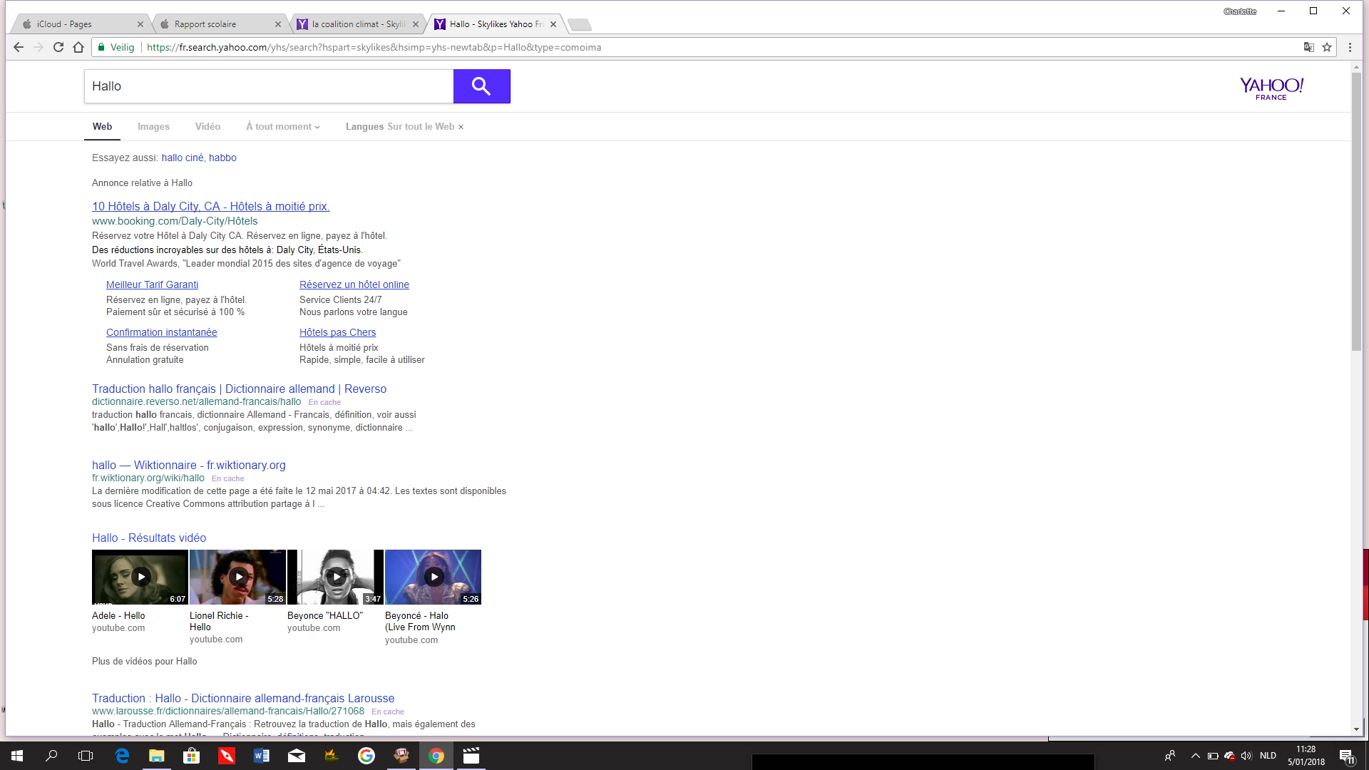
Task: Click the vertical page scrollbar
Action: (x=1356, y=214)
